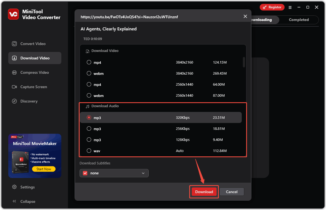Select mp3 128Kbps radio option

tap(89, 140)
